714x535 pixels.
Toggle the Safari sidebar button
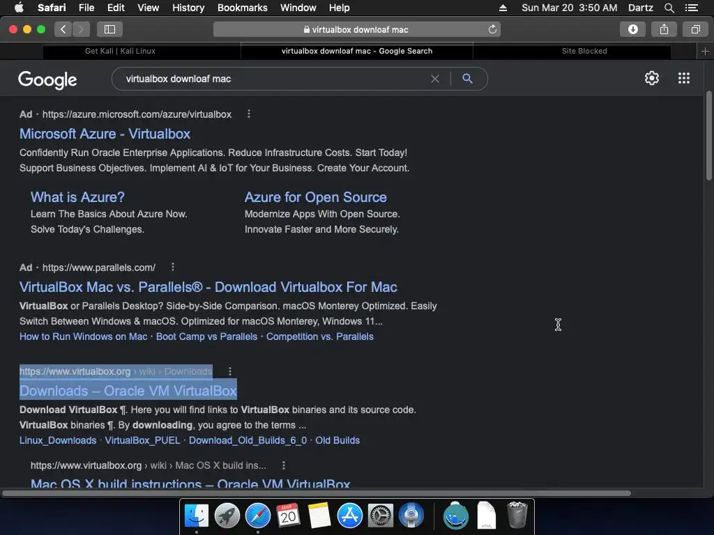(x=109, y=29)
